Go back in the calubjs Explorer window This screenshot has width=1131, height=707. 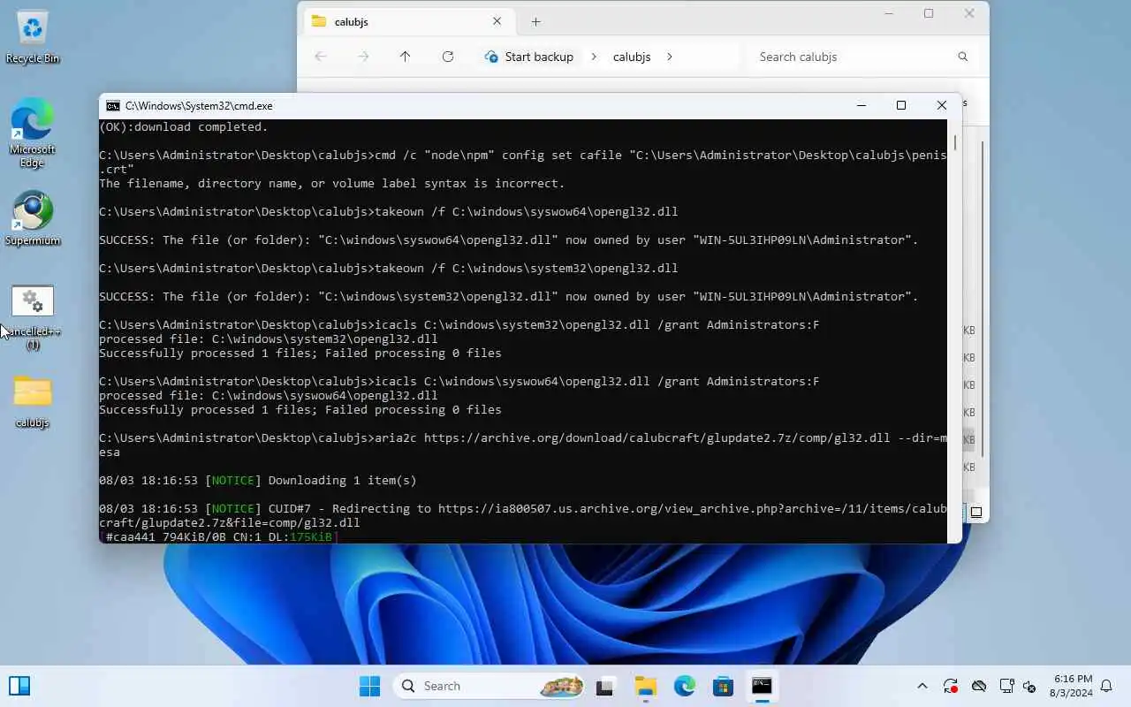tap(321, 57)
